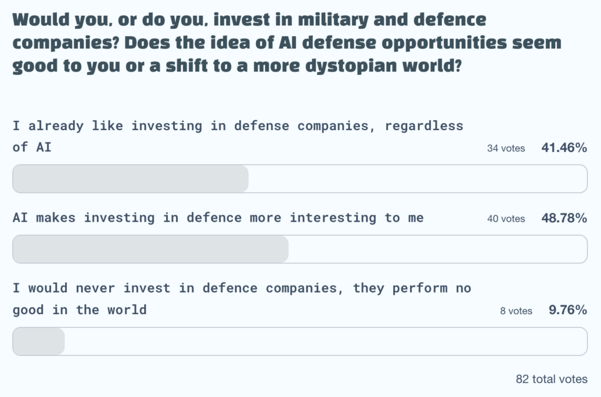This screenshot has height=397, width=601.
Task: Click the words "of AI" in the first option
Action: [x=32, y=147]
